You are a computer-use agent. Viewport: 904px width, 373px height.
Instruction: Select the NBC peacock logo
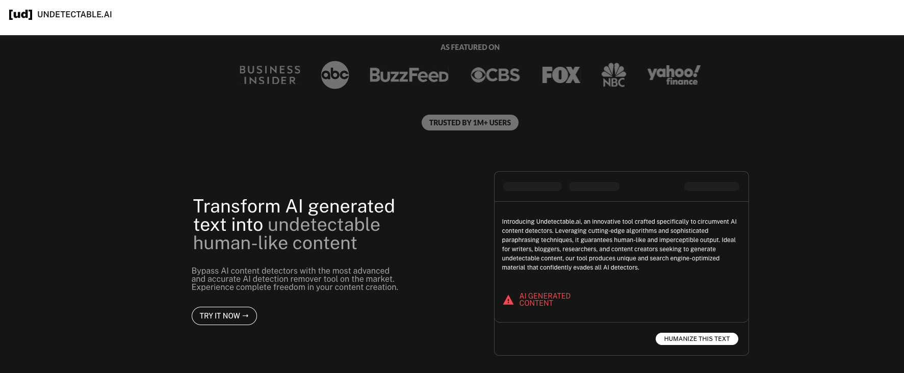click(x=613, y=75)
